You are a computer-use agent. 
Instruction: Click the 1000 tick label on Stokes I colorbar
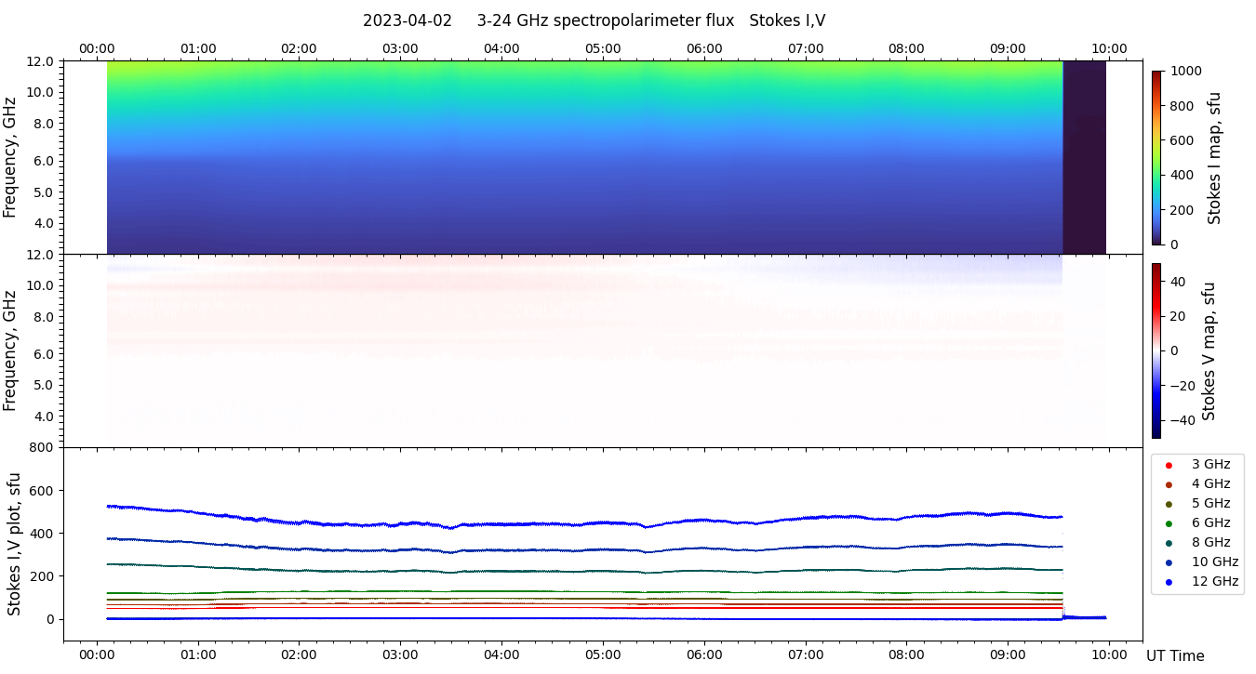point(1185,71)
